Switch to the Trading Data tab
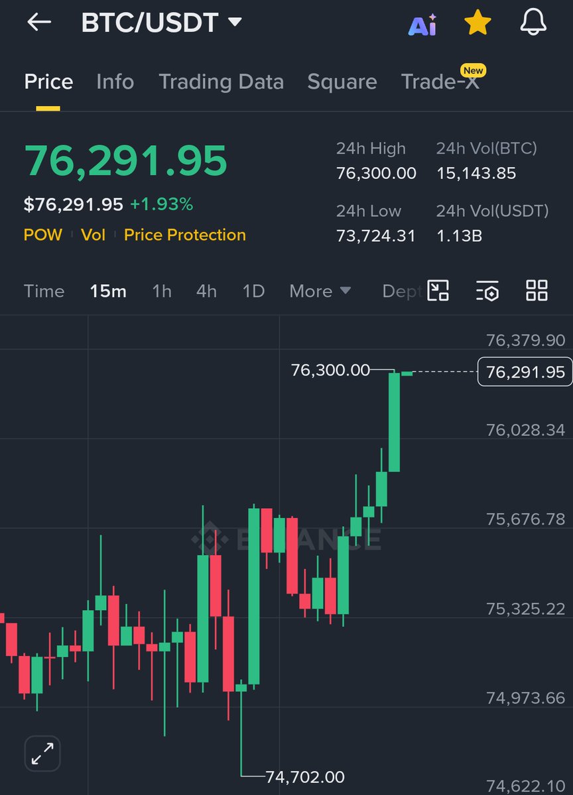This screenshot has width=573, height=795. click(x=221, y=81)
